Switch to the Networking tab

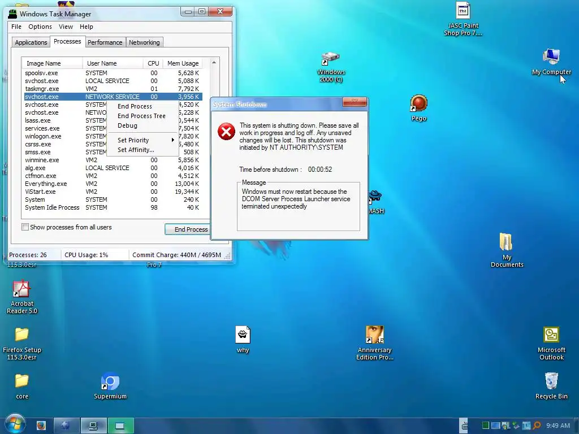(144, 42)
